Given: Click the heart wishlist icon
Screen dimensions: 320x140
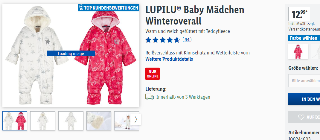Looking at the screenshot, I should coord(301,117).
